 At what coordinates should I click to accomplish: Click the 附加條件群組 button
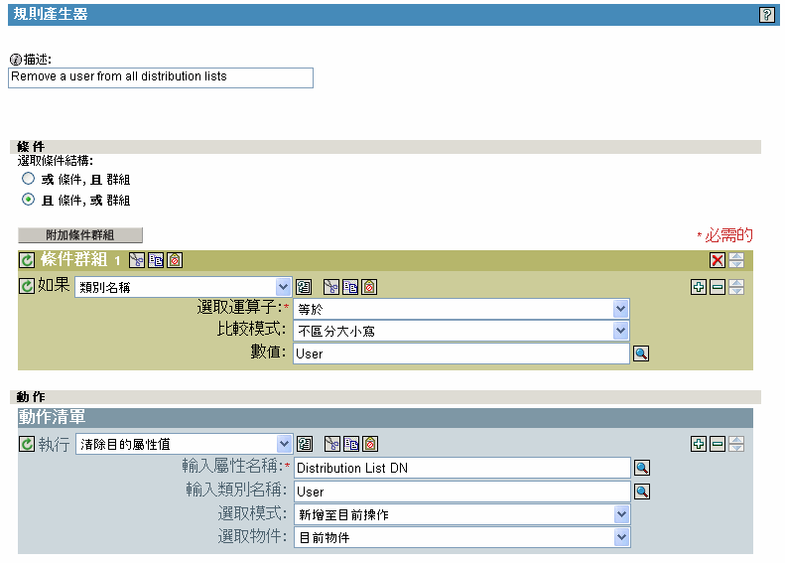click(80, 235)
